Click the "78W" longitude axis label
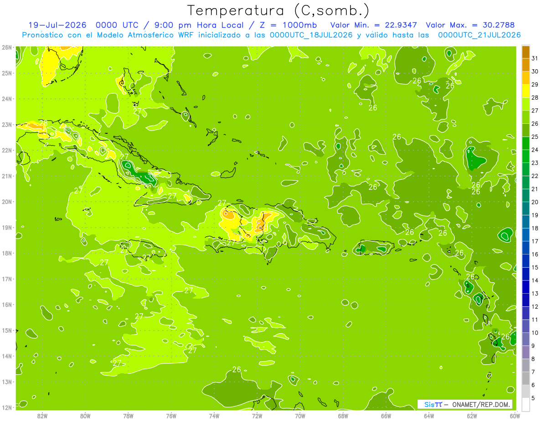This screenshot has width=547, height=422. (x=128, y=416)
